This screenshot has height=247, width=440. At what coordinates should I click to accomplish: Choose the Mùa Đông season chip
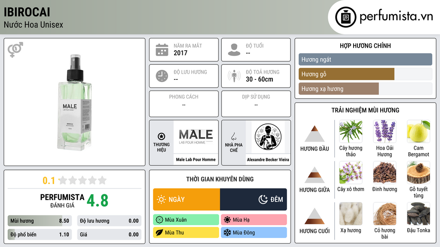(x=254, y=232)
